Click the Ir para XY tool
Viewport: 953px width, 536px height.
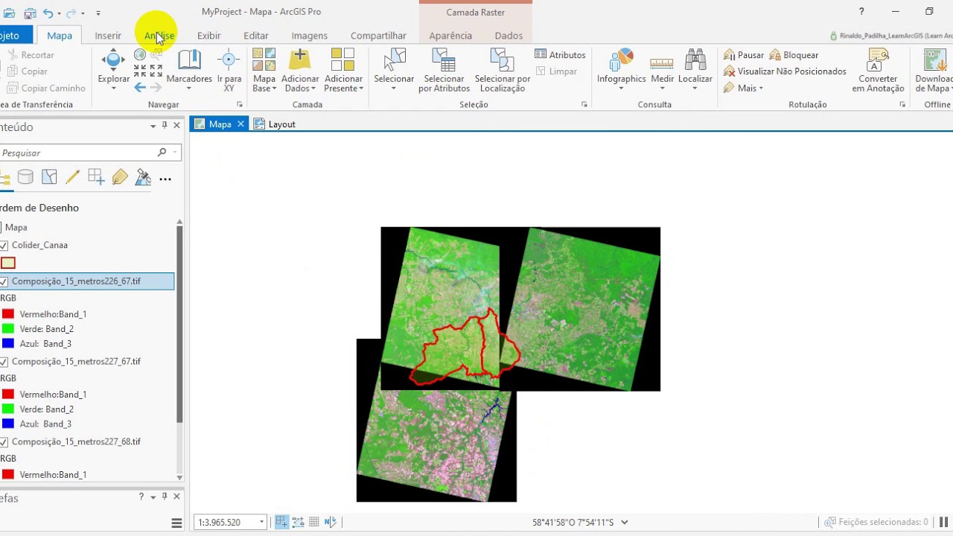click(229, 69)
